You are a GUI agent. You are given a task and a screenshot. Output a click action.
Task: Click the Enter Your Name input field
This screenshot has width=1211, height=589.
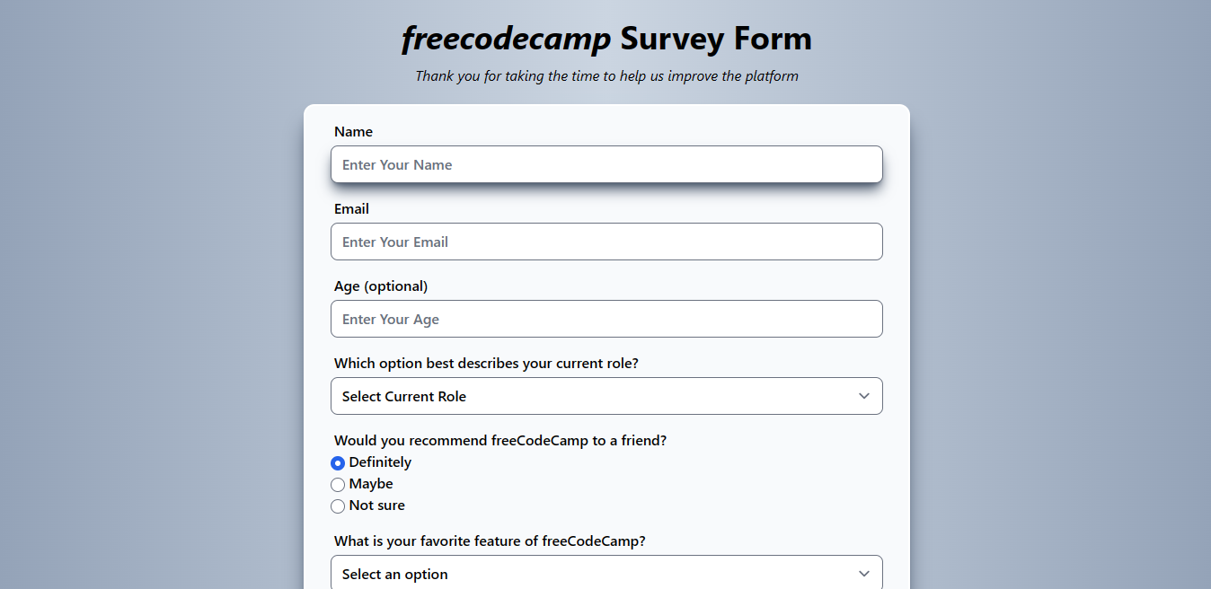(x=606, y=164)
